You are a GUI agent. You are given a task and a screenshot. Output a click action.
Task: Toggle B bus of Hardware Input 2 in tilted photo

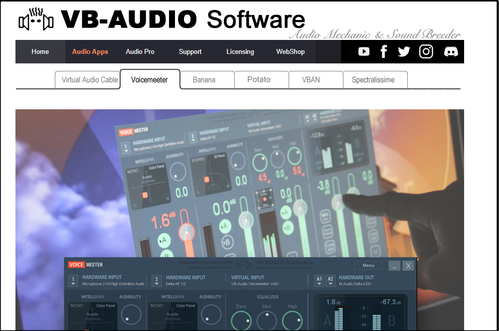coord(227,243)
